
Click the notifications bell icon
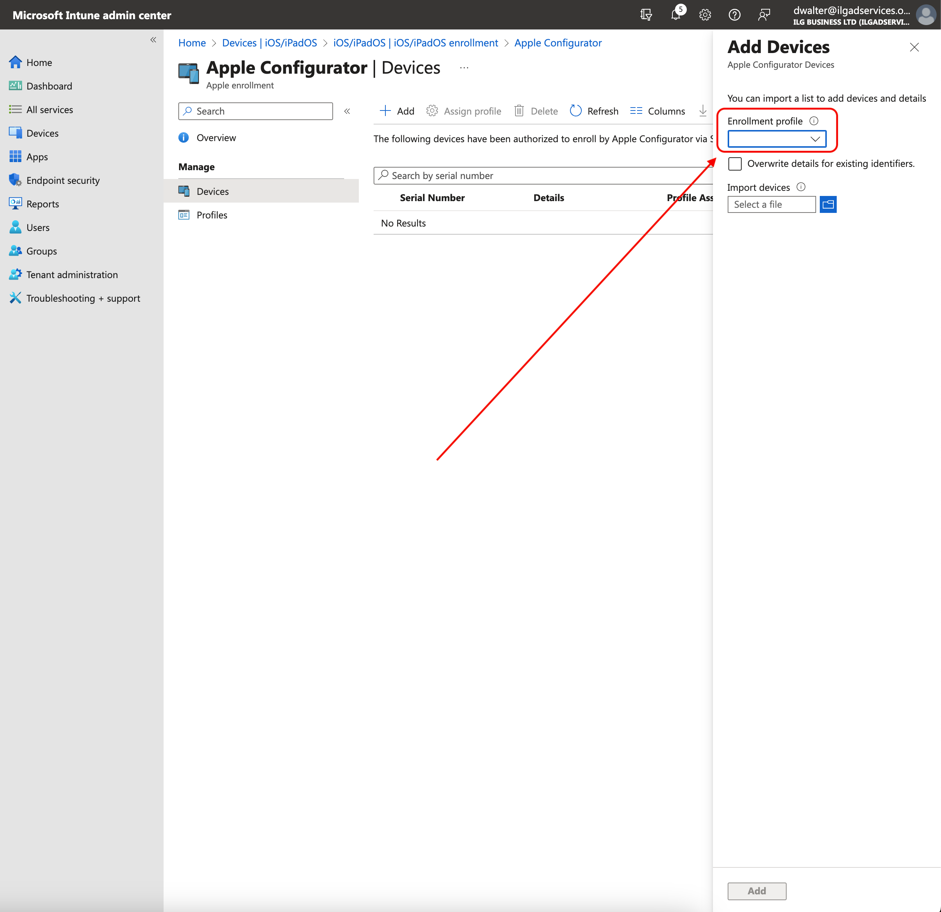click(x=675, y=15)
